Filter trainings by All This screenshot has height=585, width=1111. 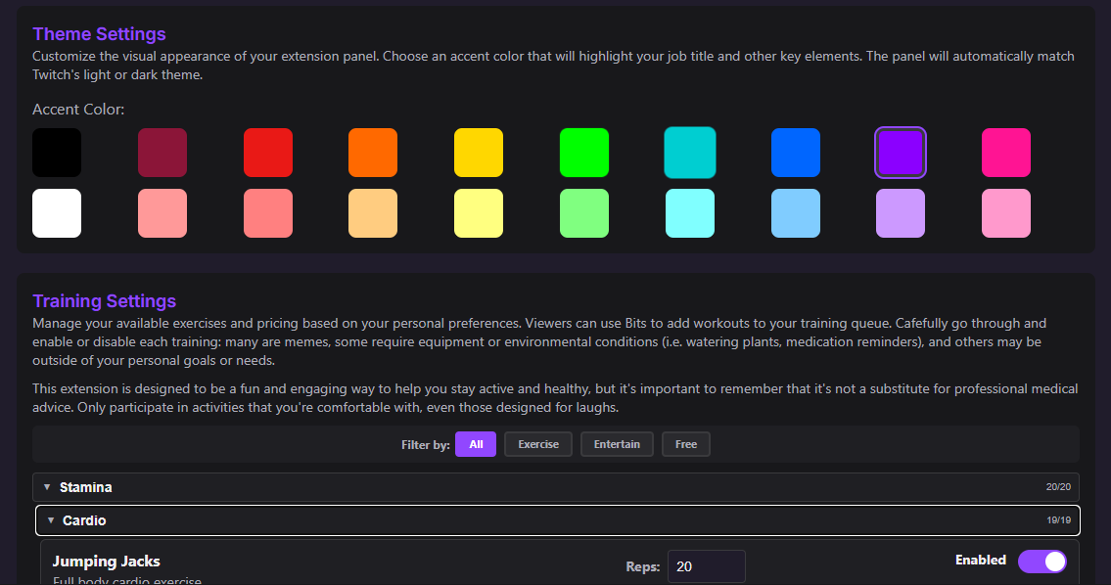pos(476,444)
